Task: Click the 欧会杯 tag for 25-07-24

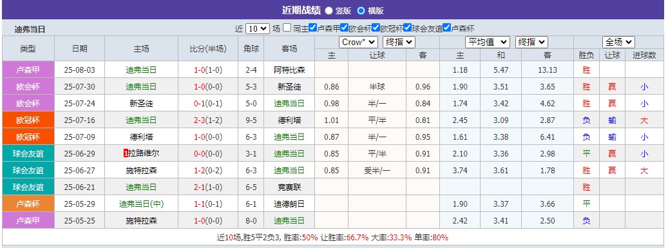Action: click(x=28, y=103)
